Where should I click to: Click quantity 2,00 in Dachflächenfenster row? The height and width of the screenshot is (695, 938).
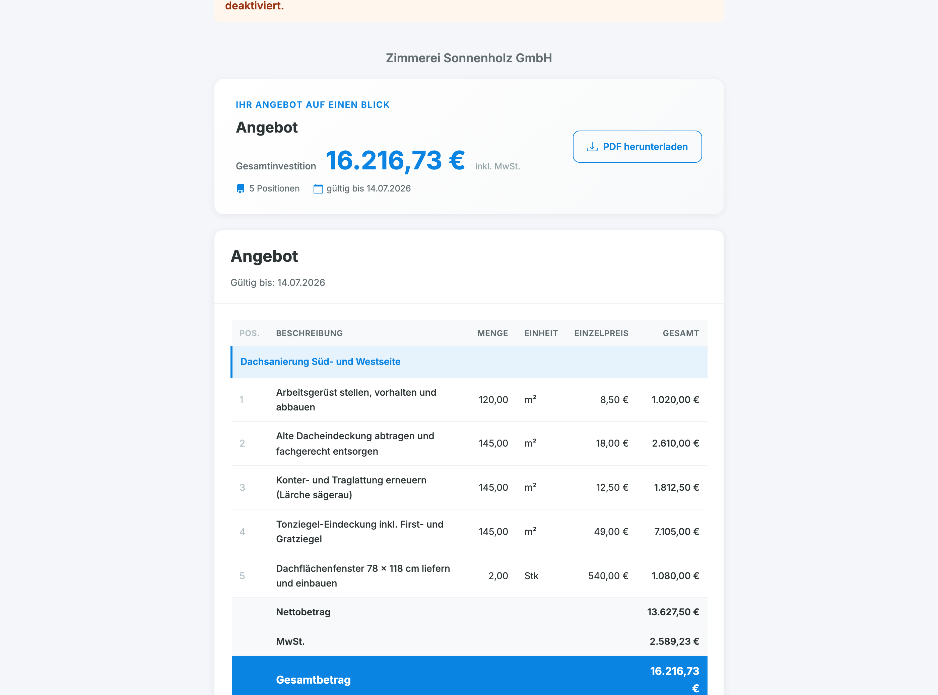(498, 575)
